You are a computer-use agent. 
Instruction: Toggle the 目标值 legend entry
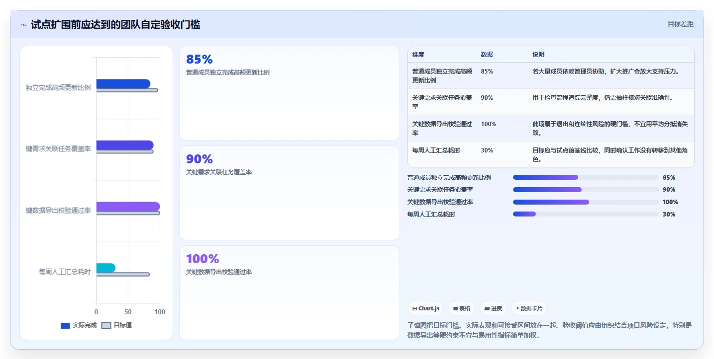[116, 325]
